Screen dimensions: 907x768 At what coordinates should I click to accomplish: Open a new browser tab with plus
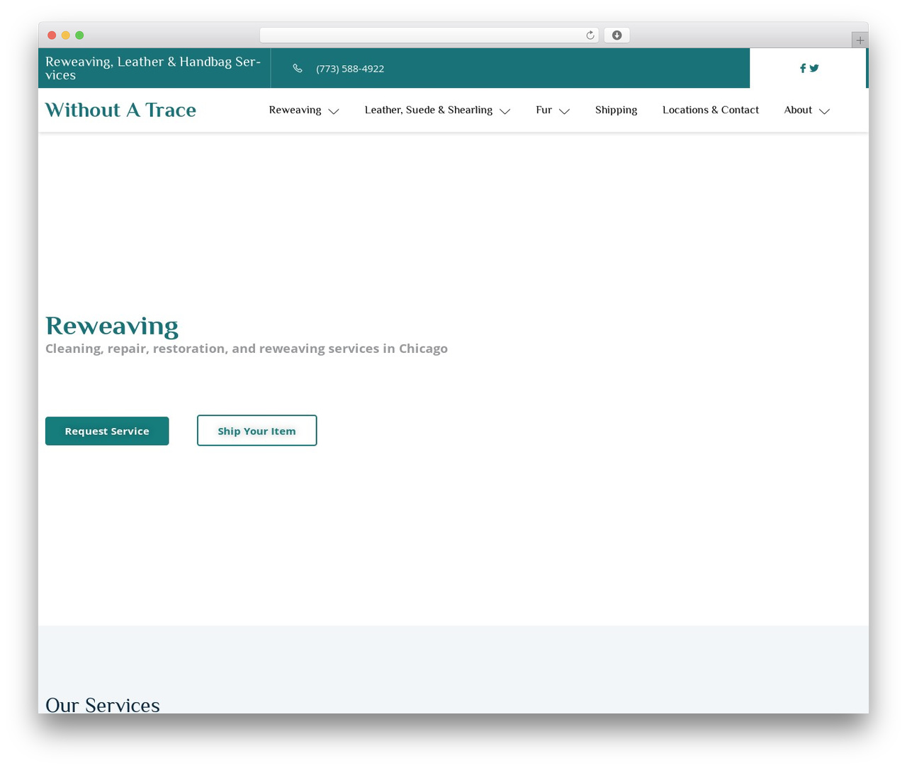860,40
